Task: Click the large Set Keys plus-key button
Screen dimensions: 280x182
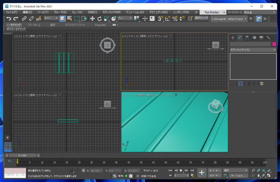Action: coord(202,173)
